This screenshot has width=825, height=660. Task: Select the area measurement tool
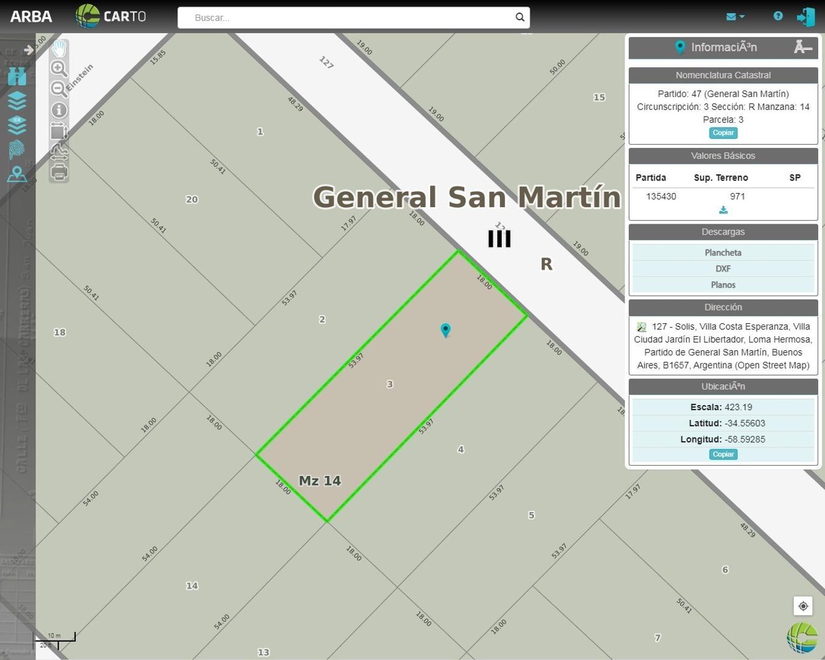[x=59, y=131]
